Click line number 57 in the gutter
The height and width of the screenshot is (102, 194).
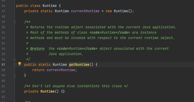click(4, 65)
